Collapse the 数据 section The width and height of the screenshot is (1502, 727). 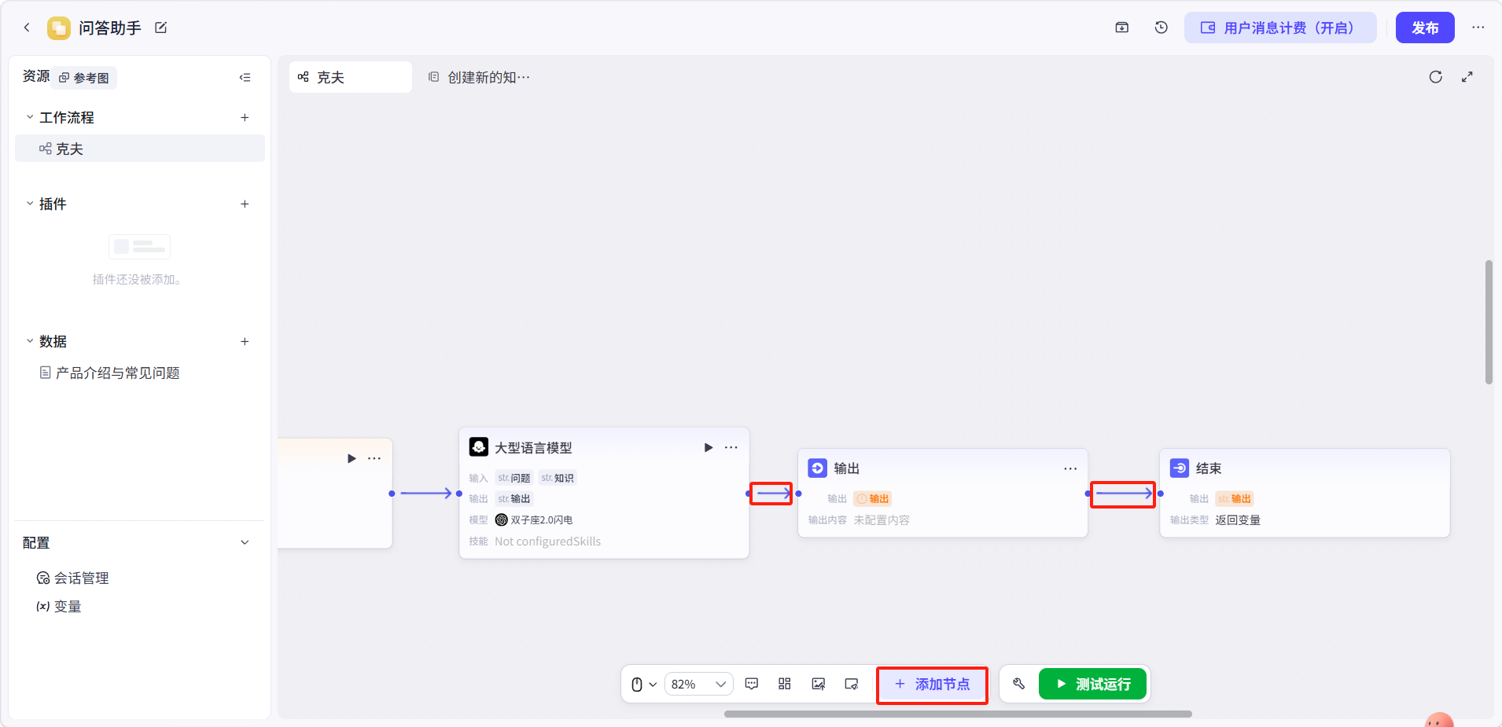pyautogui.click(x=30, y=341)
